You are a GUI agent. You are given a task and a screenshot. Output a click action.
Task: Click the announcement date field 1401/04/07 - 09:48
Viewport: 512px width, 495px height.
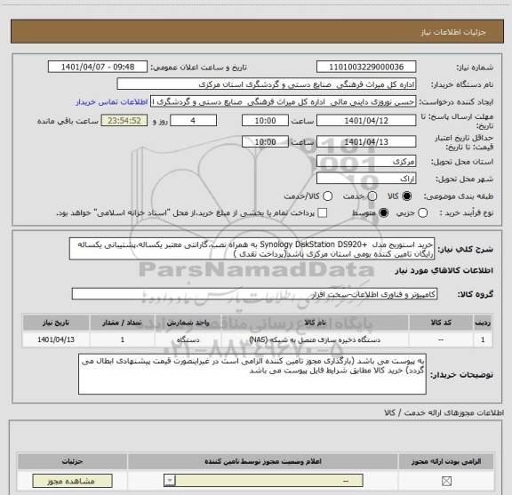coord(98,67)
